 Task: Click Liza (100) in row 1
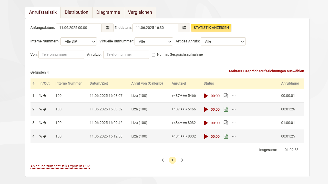tap(139, 96)
